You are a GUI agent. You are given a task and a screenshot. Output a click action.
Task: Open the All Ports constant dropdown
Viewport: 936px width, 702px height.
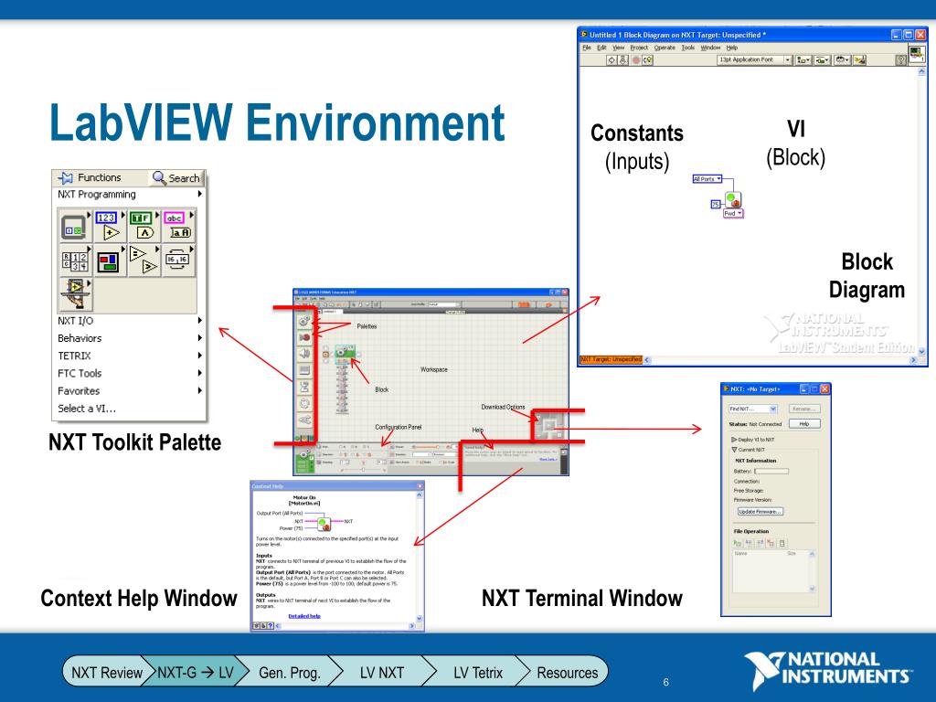707,178
